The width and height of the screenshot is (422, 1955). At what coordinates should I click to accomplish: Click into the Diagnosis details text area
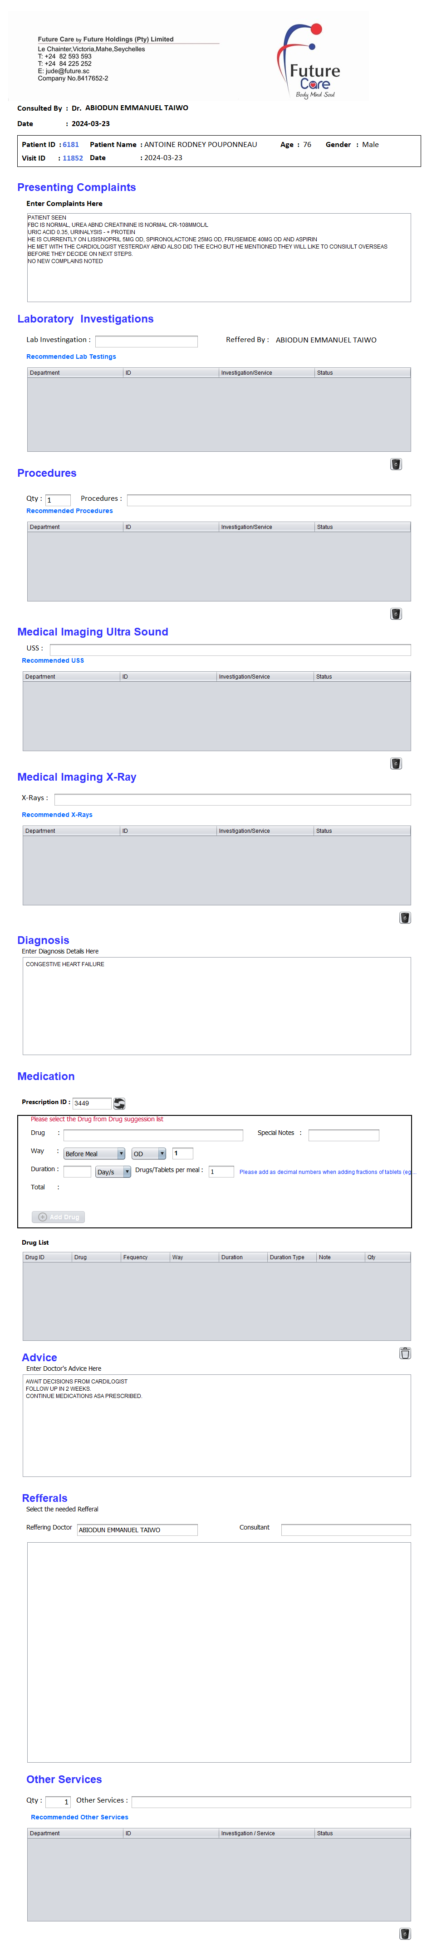click(x=216, y=1005)
